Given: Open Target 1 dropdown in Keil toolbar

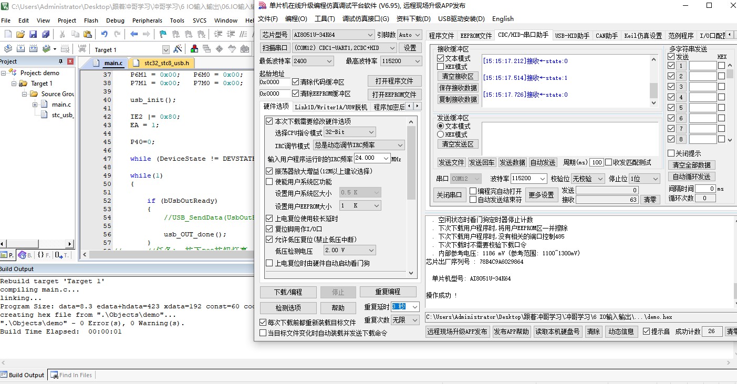Looking at the screenshot, I should coord(166,49).
